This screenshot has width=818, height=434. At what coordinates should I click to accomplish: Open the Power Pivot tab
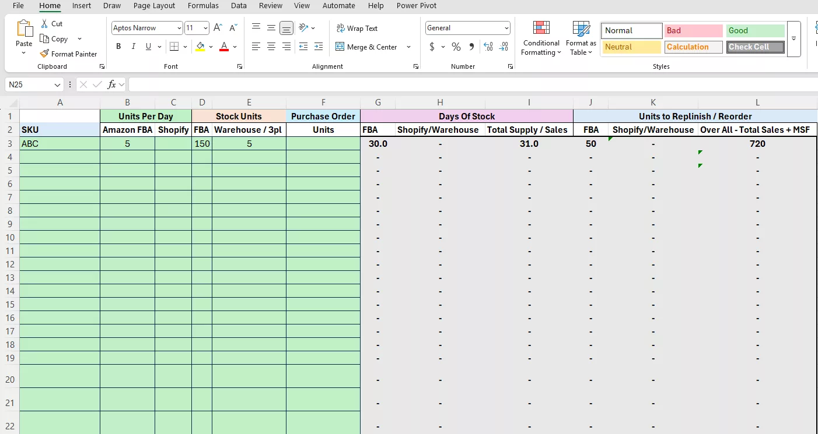click(x=416, y=6)
